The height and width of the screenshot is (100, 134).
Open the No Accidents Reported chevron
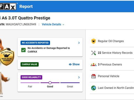[x=79, y=43]
